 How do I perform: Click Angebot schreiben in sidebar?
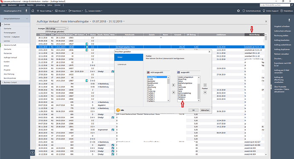pos(282,26)
